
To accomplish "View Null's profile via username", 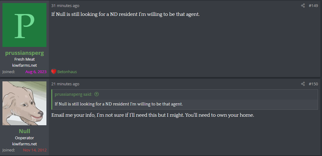I will pyautogui.click(x=24, y=131).
